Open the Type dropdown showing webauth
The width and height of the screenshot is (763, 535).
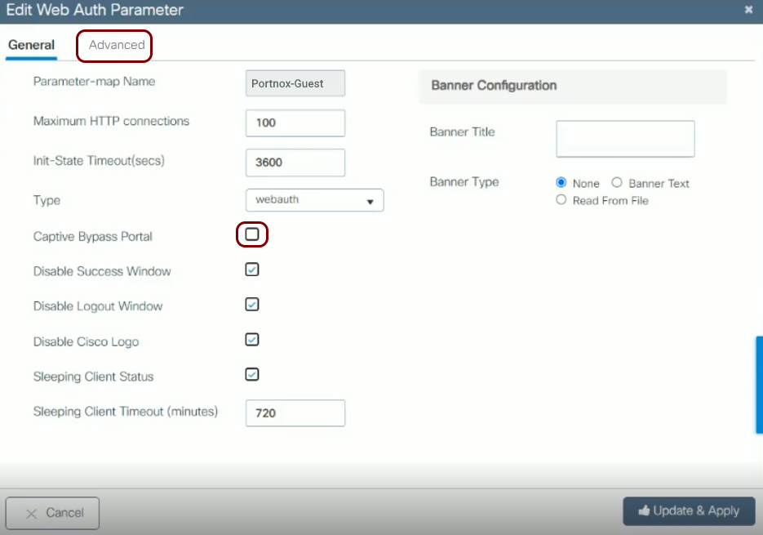[314, 200]
